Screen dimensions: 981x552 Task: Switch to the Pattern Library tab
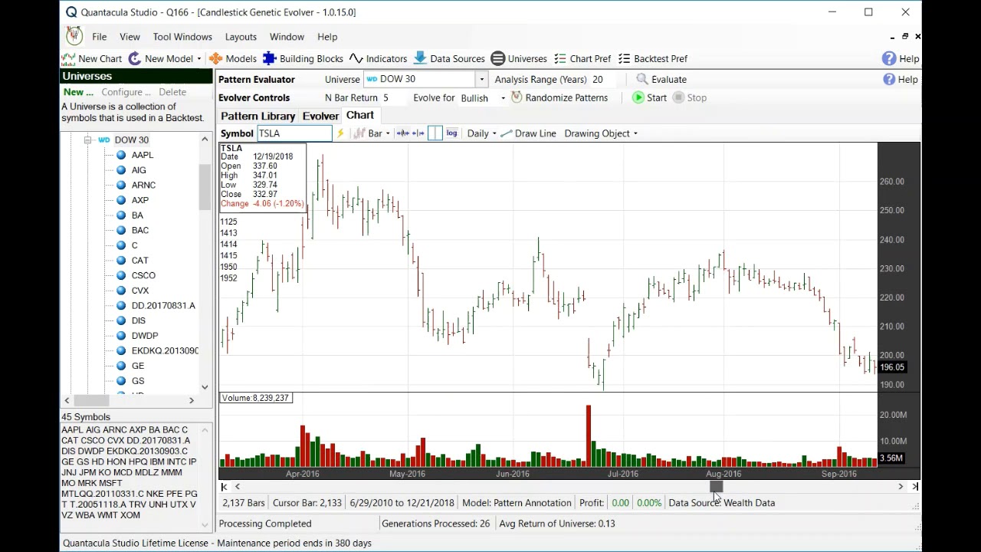[258, 116]
